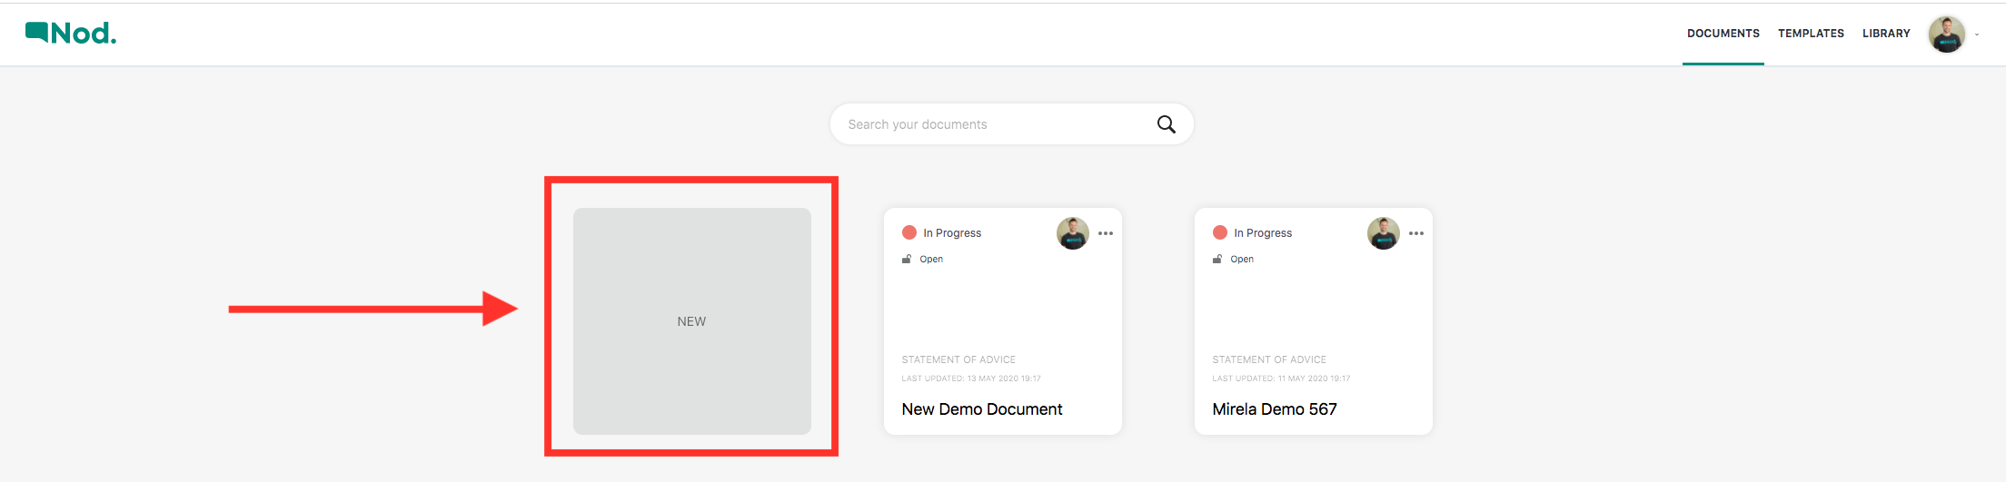
Task: Create a new document with NEW tile
Action: coord(691,321)
